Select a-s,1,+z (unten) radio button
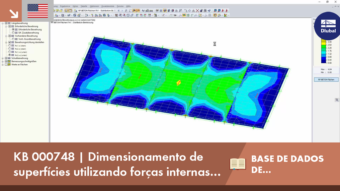 pyautogui.click(x=10, y=52)
